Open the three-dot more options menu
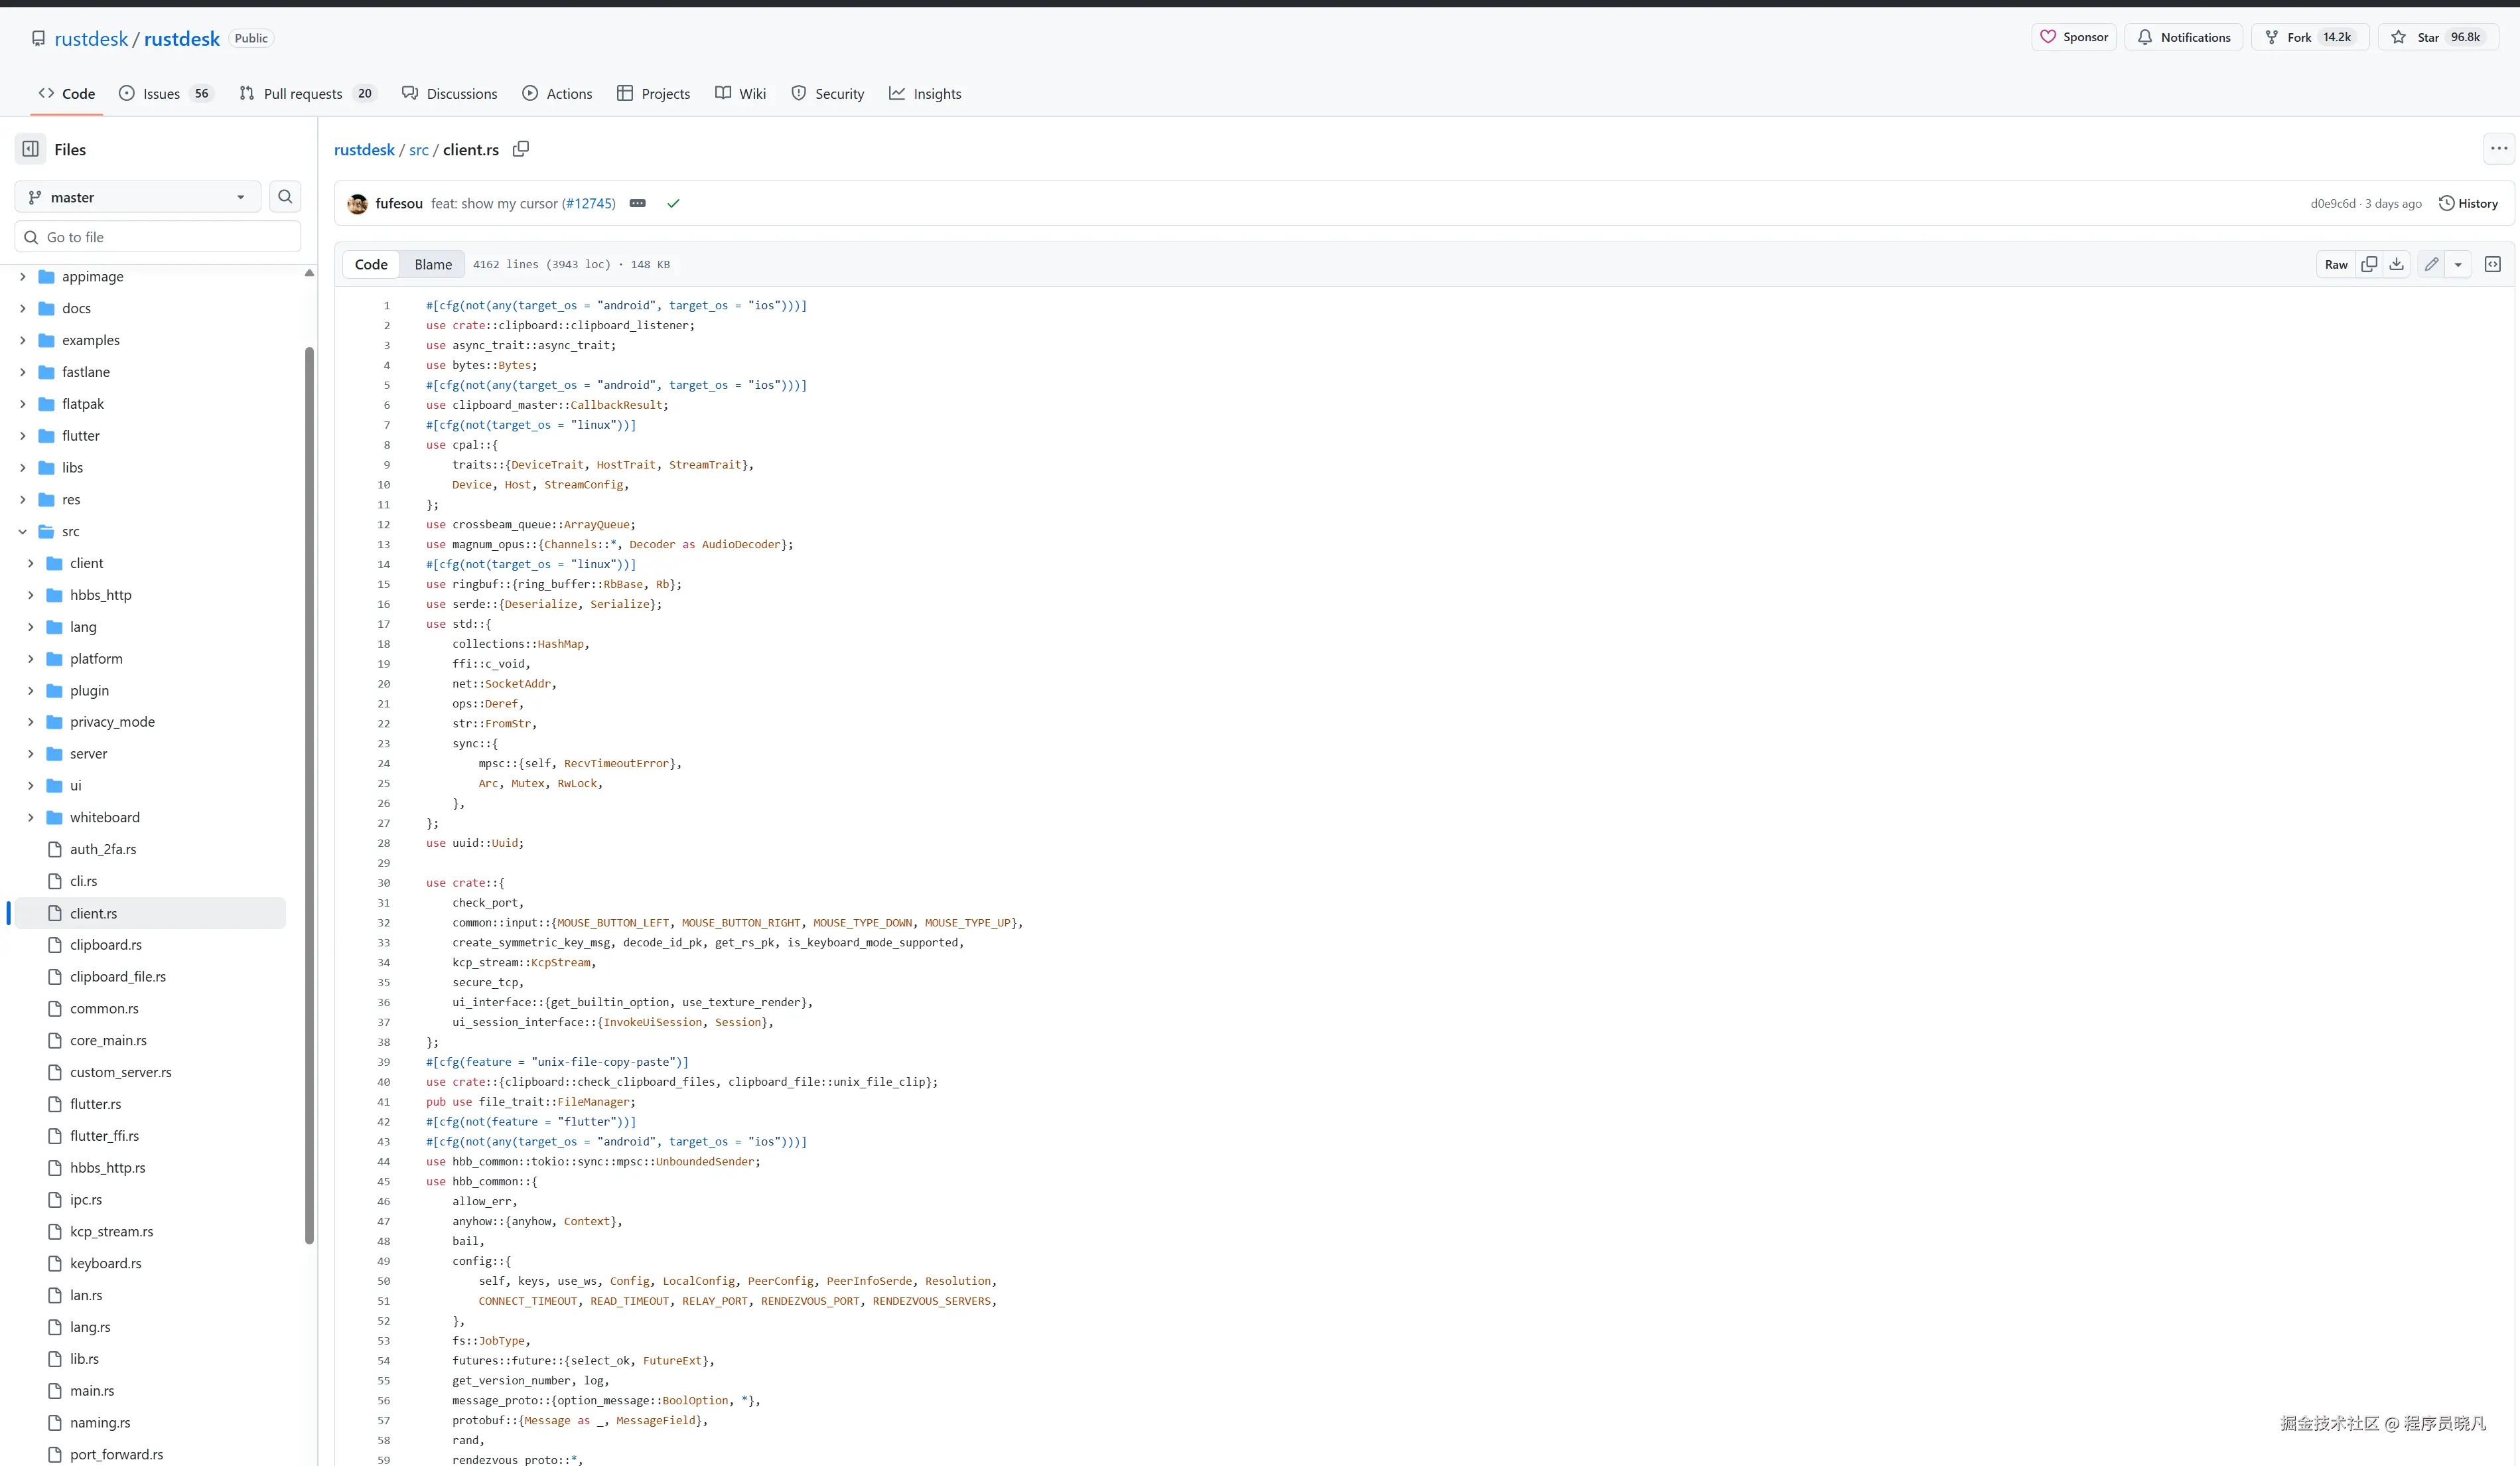The image size is (2520, 1466). point(2499,149)
